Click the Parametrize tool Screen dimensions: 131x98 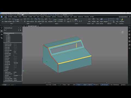(122, 20)
